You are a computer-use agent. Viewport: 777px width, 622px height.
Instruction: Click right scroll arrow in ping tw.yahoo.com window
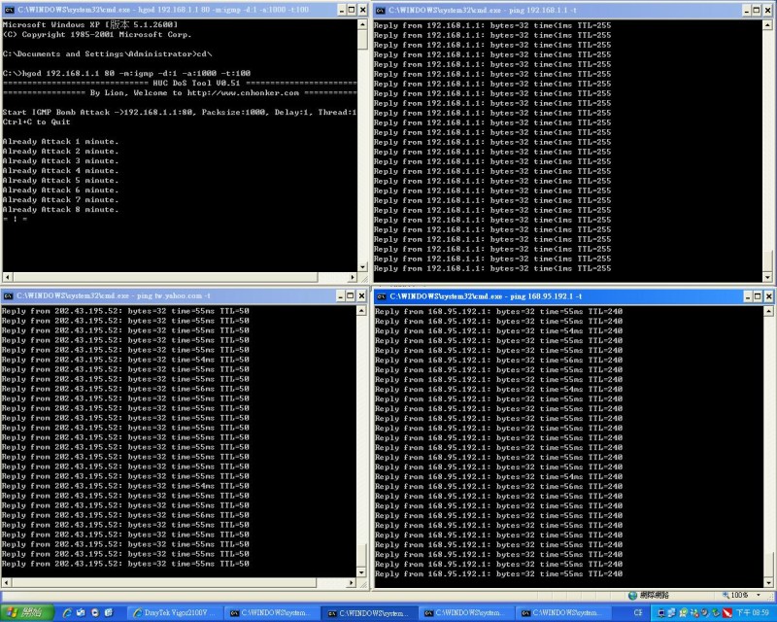[x=352, y=582]
